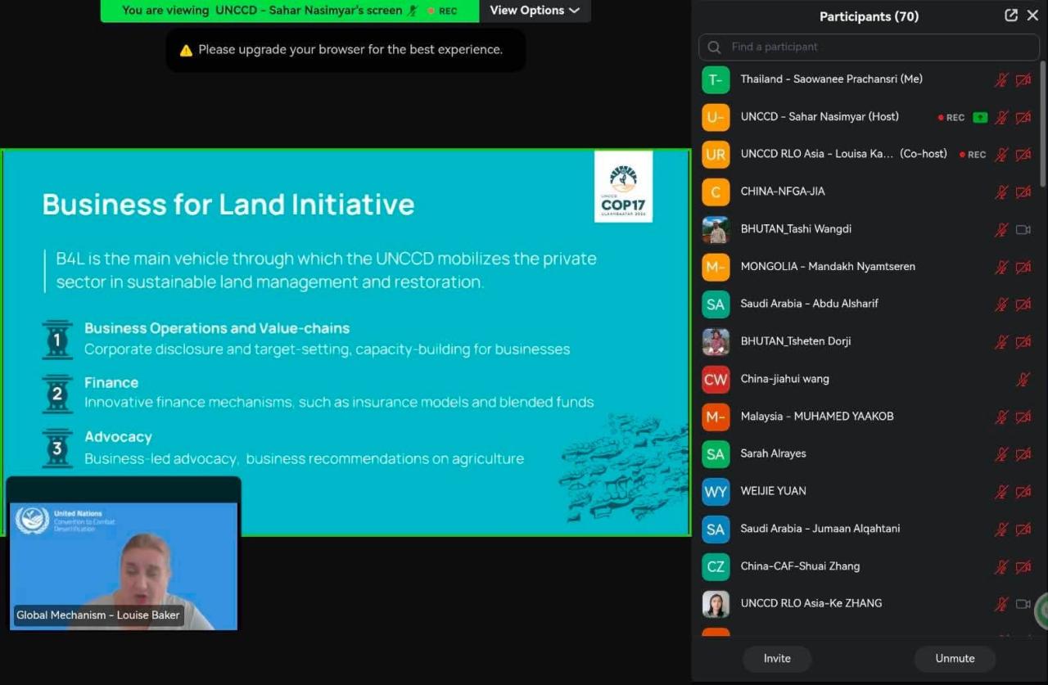The image size is (1048, 685).
Task: Click the muted mic icon for MONGOLIA - Mandakh Nyamtseren
Action: tap(1001, 267)
